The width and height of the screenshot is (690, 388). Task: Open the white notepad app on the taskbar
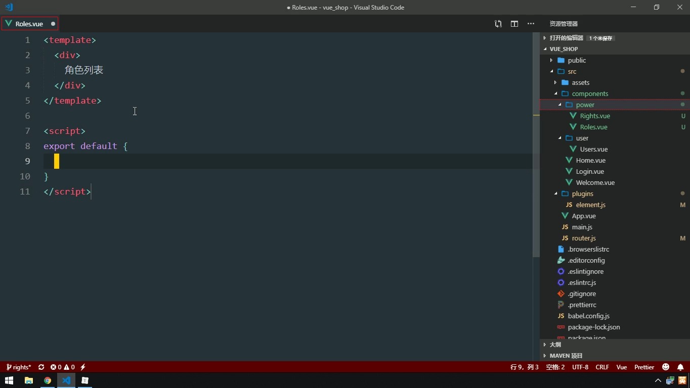(85, 380)
